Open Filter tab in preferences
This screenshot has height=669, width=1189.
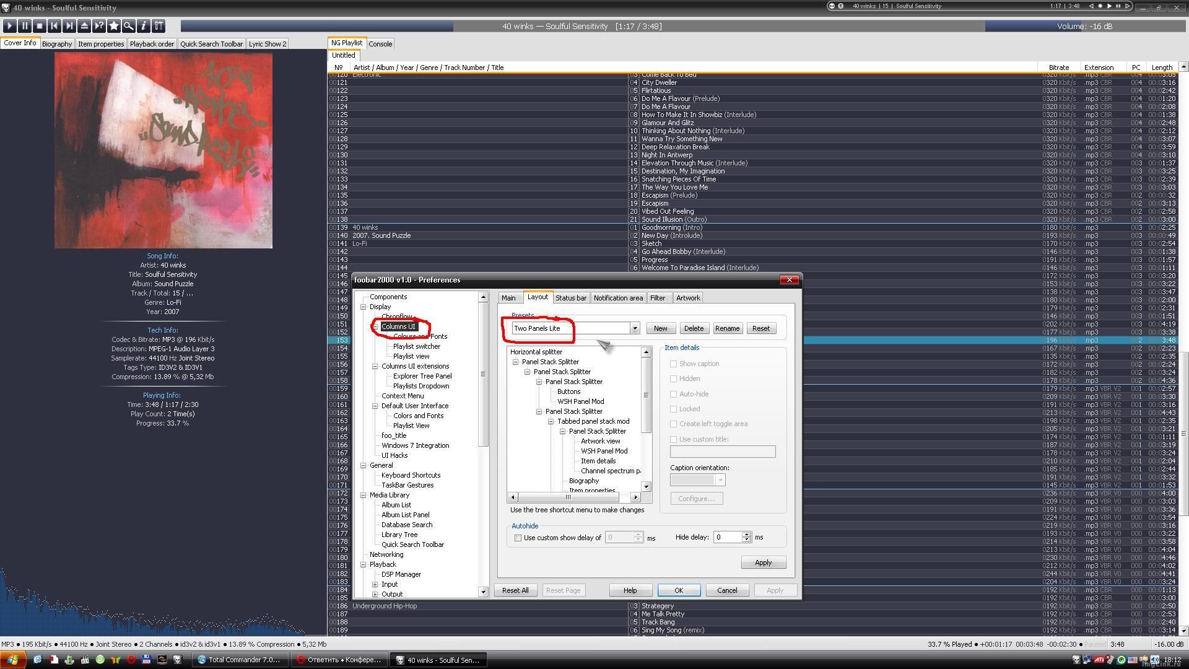coord(658,298)
